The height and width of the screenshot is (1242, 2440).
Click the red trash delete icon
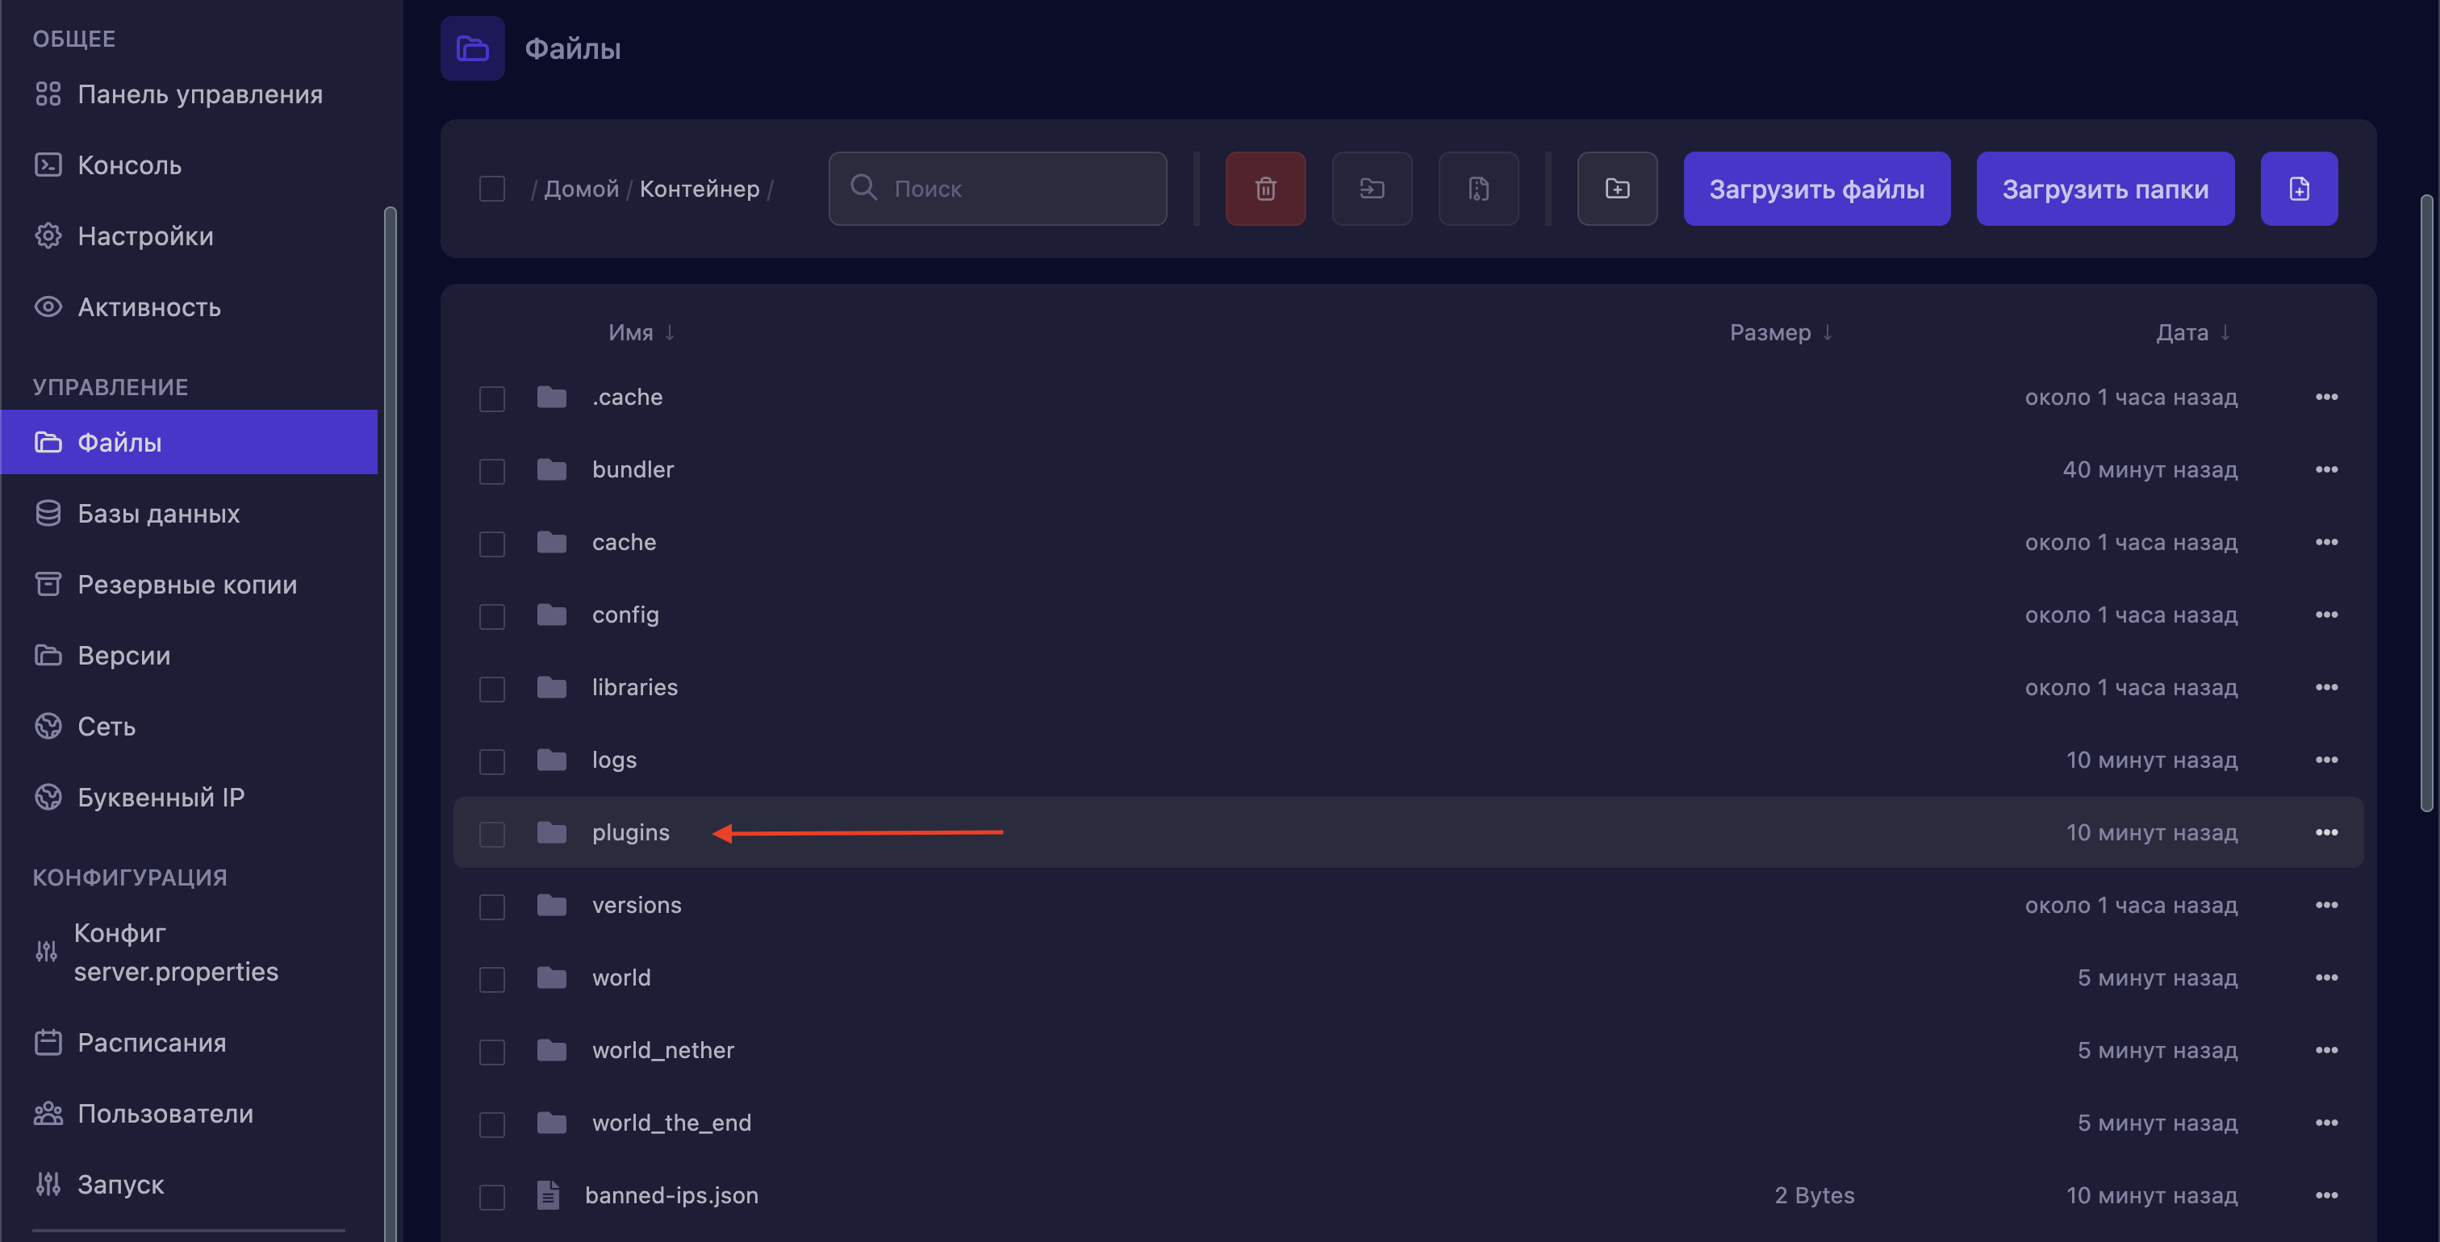1264,189
